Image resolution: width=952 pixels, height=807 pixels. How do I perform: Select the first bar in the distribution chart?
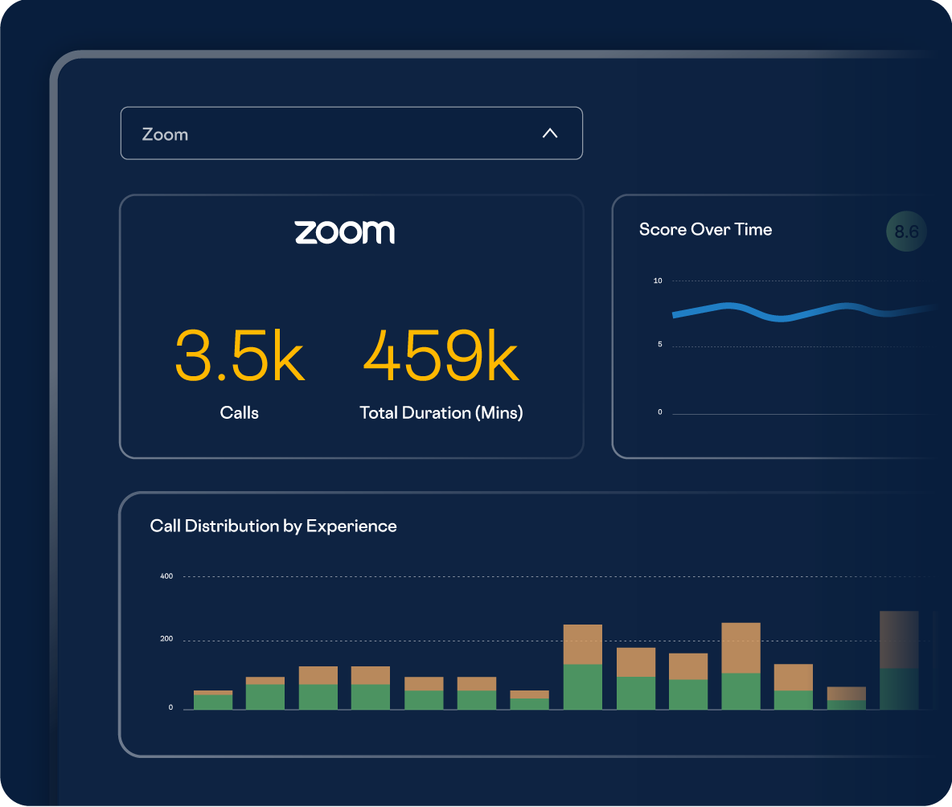213,701
